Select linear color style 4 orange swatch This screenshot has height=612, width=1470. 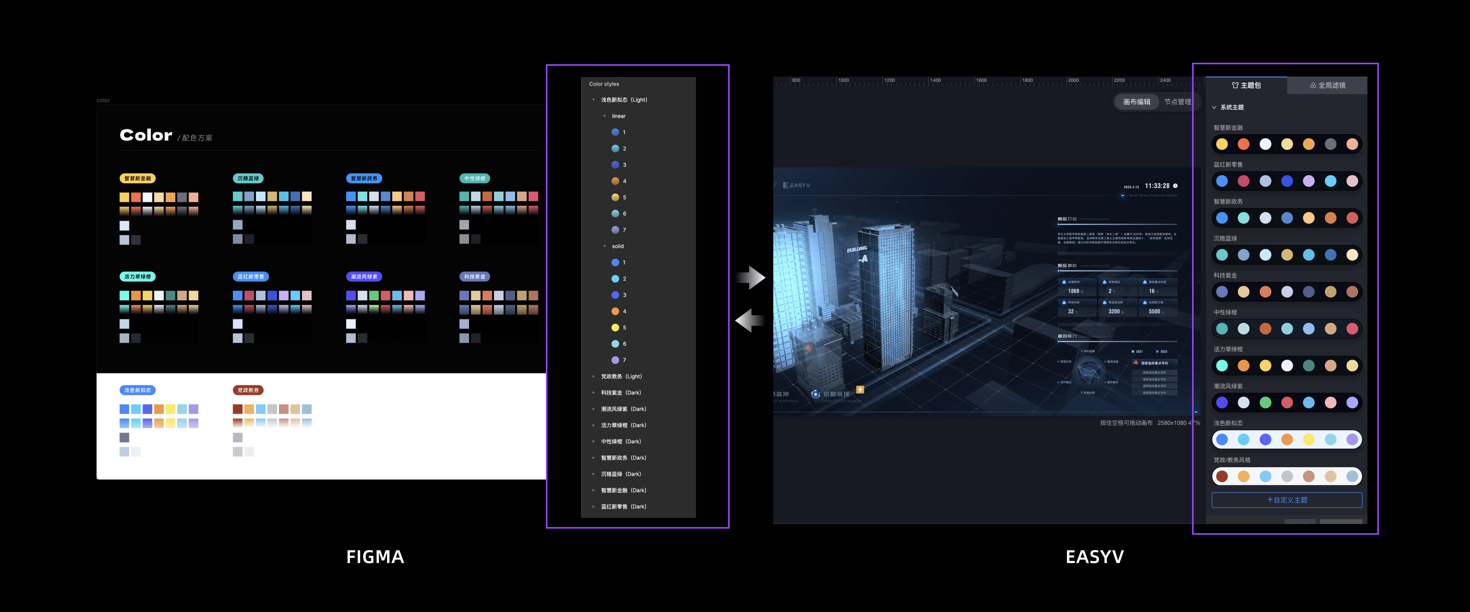[x=615, y=181]
